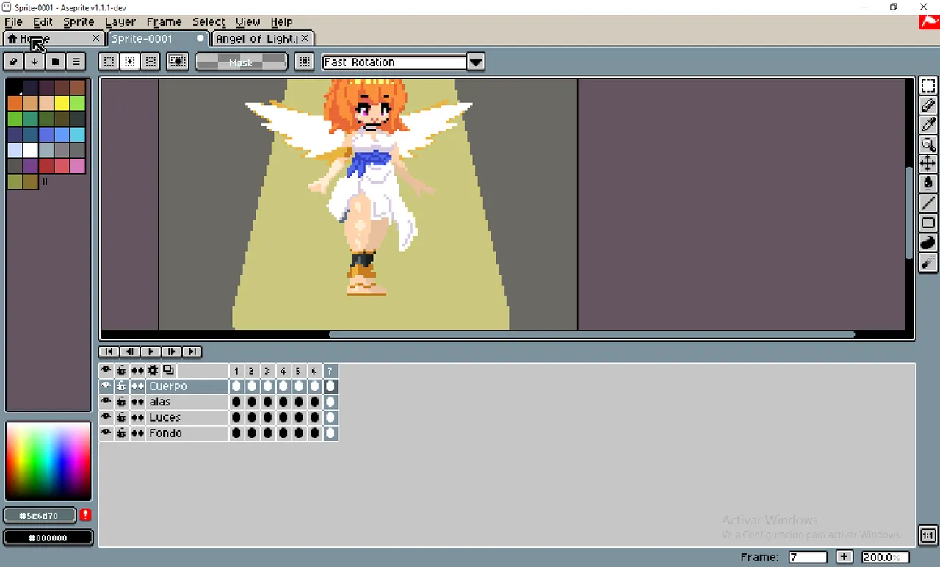Screen dimensions: 940x567
Task: Jump to first frame
Action: 108,352
